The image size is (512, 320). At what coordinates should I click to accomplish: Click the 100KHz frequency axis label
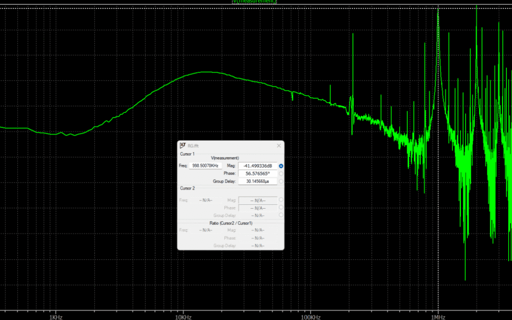tap(311, 317)
